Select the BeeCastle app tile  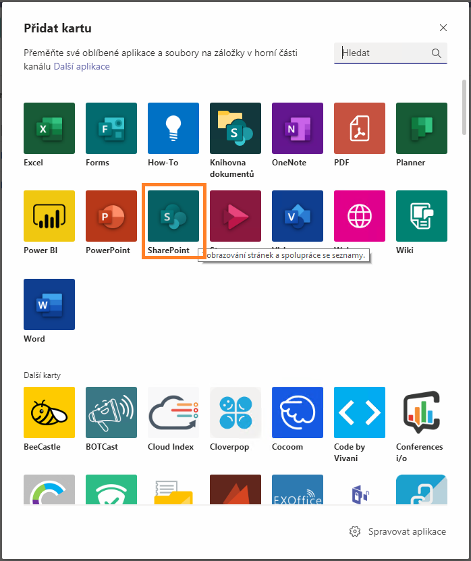point(49,412)
